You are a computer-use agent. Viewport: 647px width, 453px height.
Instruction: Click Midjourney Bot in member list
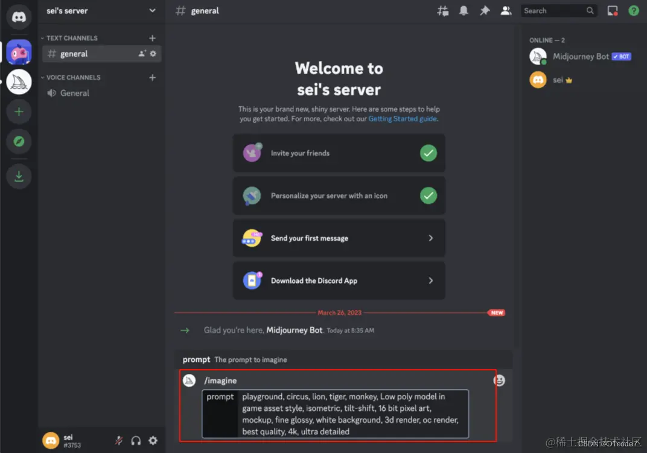point(581,57)
